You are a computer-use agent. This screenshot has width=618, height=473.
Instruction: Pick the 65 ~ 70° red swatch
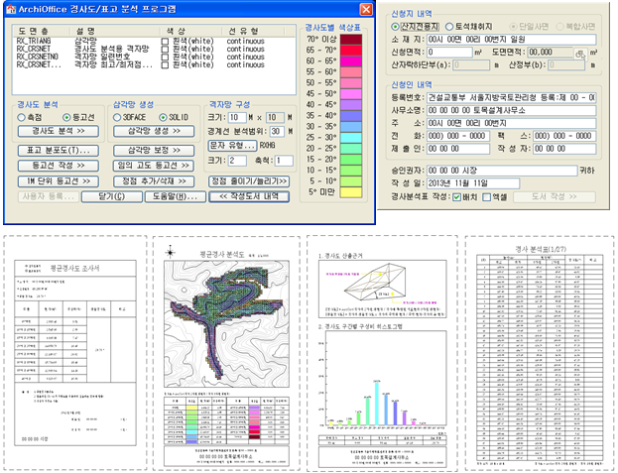[x=351, y=51]
